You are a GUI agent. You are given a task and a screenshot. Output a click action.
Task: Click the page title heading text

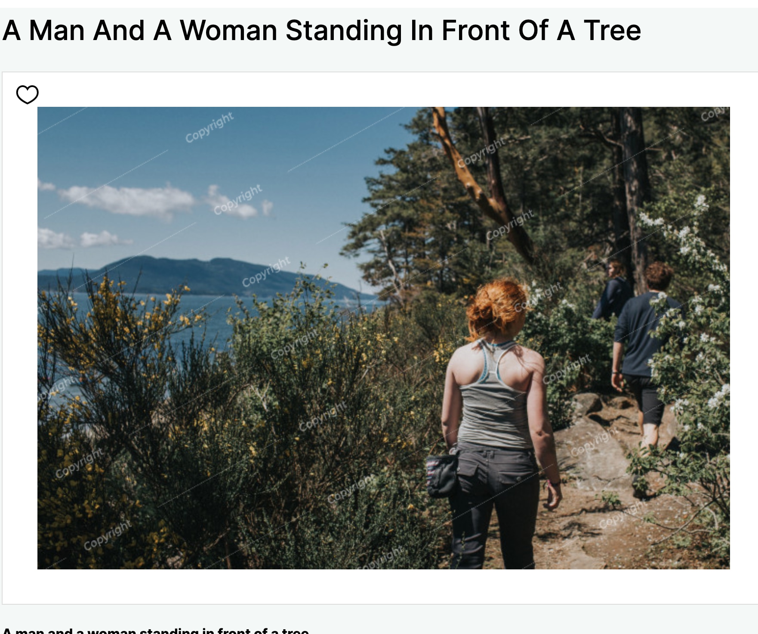322,31
